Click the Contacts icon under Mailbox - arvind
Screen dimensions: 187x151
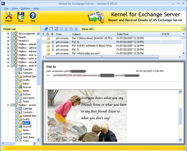(20, 112)
